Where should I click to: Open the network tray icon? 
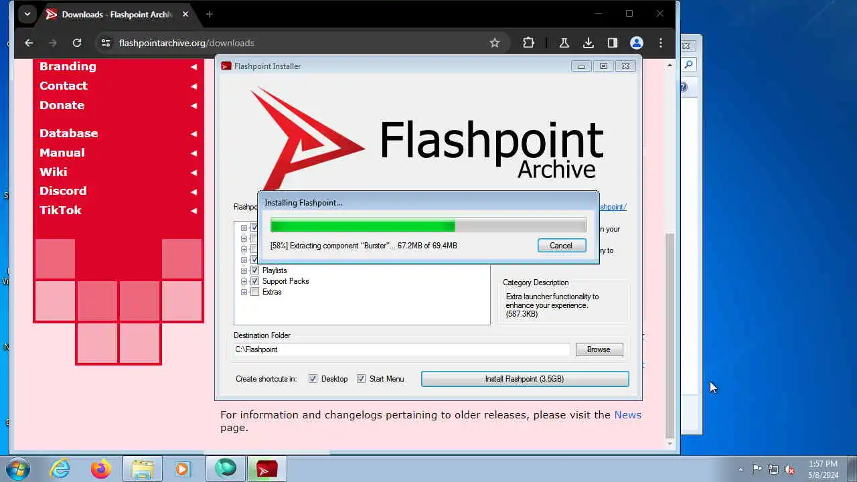[x=773, y=469]
